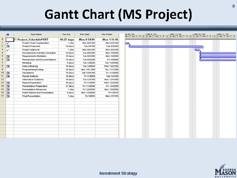Select the Requirements Elicitation task name
The width and height of the screenshot is (237, 178).
point(34,56)
